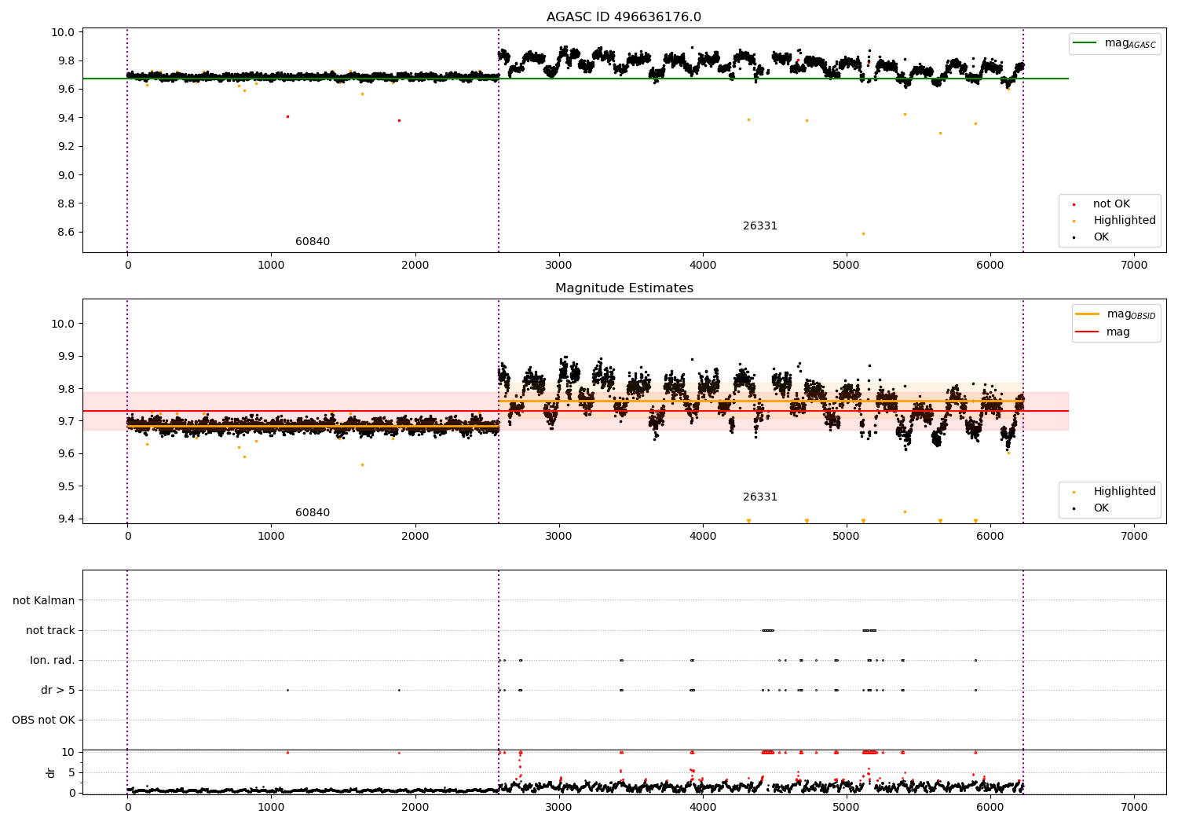
Task: Click the orange line swatch for mag OBSID
Action: point(1087,314)
